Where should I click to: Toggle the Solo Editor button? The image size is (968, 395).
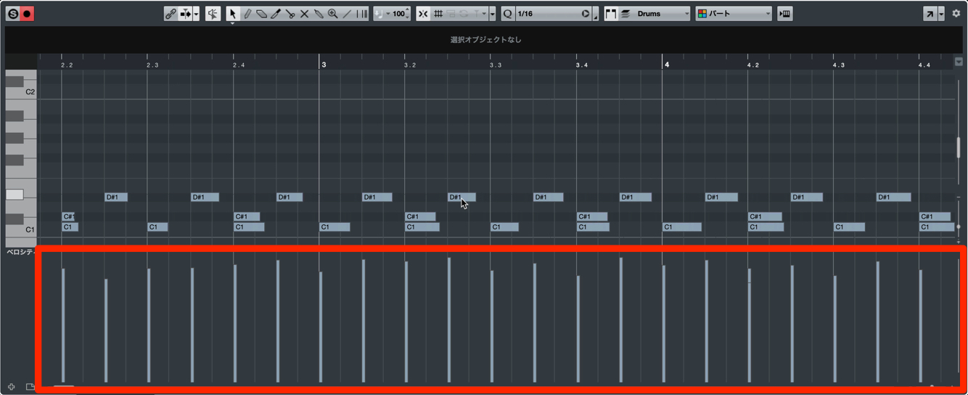(12, 14)
